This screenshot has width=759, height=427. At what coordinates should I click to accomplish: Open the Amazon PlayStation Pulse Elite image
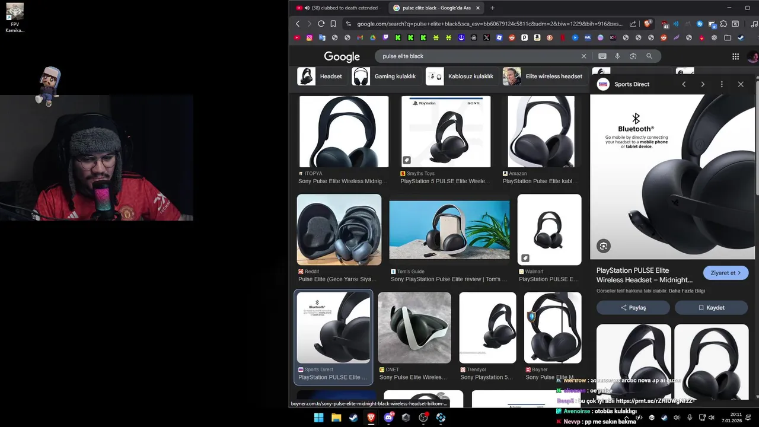click(x=541, y=132)
